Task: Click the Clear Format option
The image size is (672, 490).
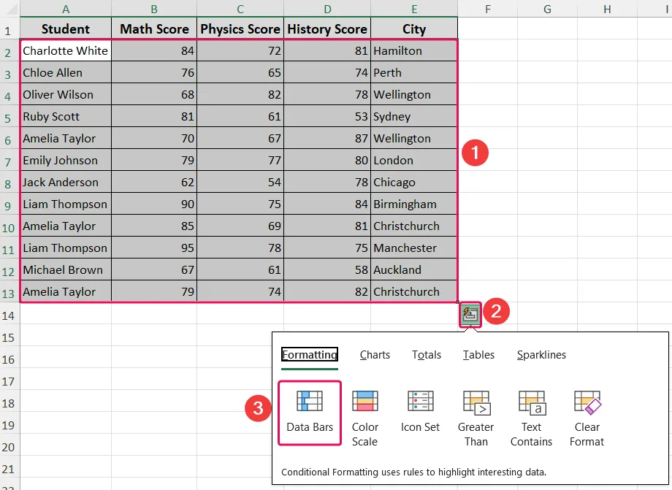Action: 587,418
